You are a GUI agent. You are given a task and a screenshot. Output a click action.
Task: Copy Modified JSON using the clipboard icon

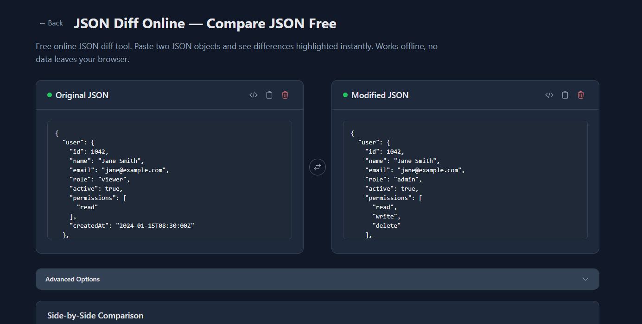pyautogui.click(x=565, y=94)
